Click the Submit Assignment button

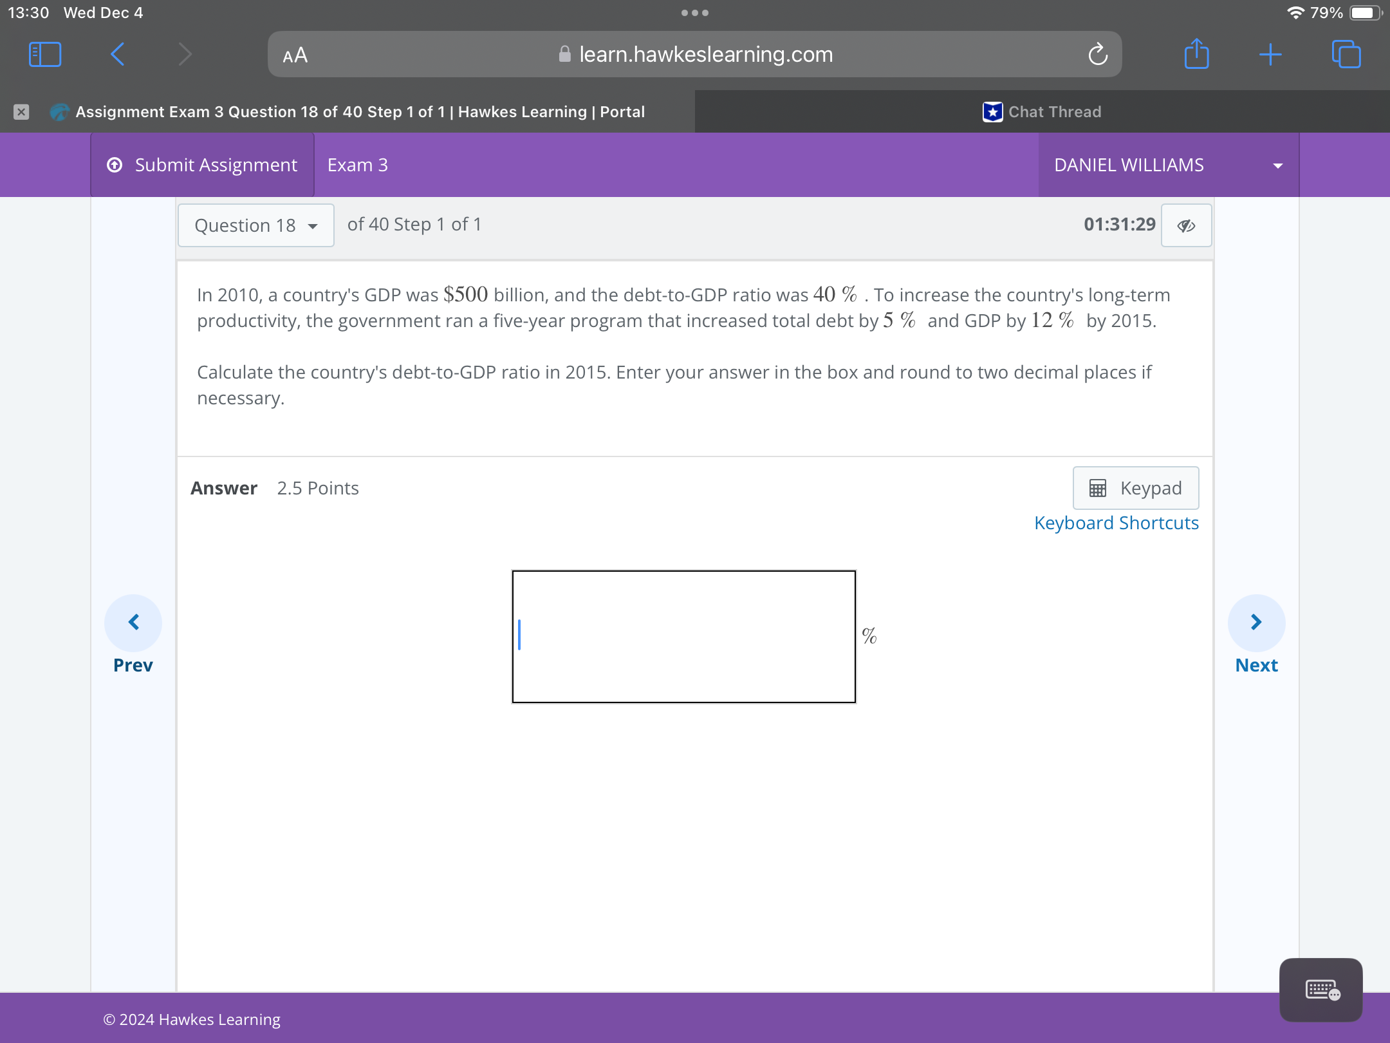pyautogui.click(x=203, y=165)
